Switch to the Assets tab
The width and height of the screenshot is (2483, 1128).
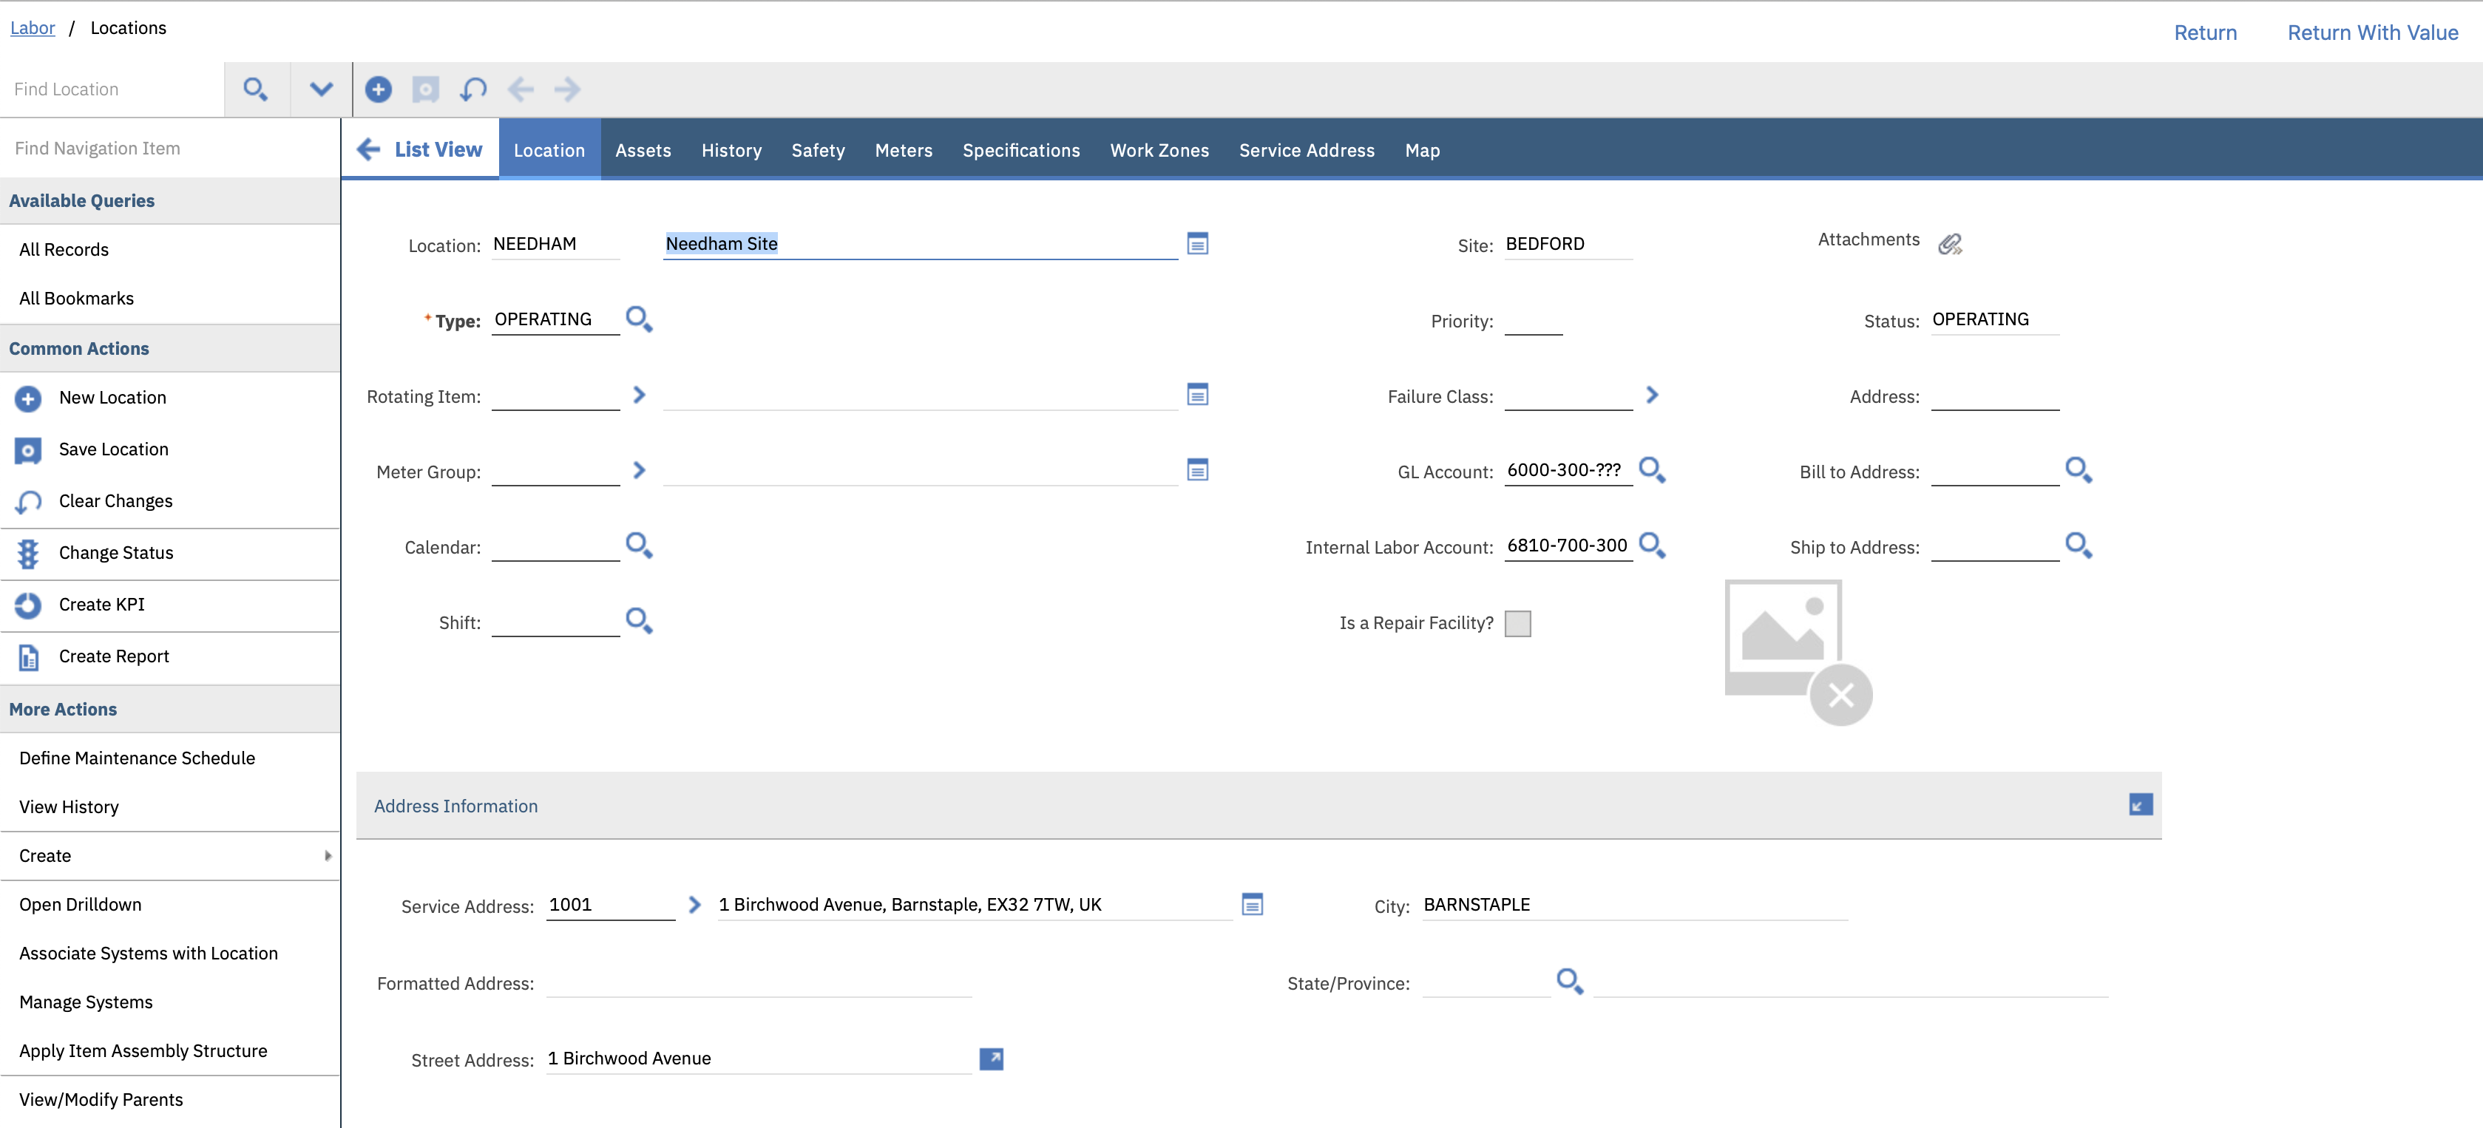643,150
